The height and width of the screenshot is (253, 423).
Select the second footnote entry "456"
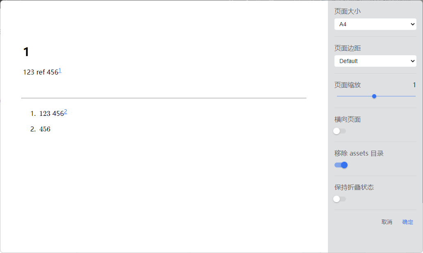[x=45, y=129]
